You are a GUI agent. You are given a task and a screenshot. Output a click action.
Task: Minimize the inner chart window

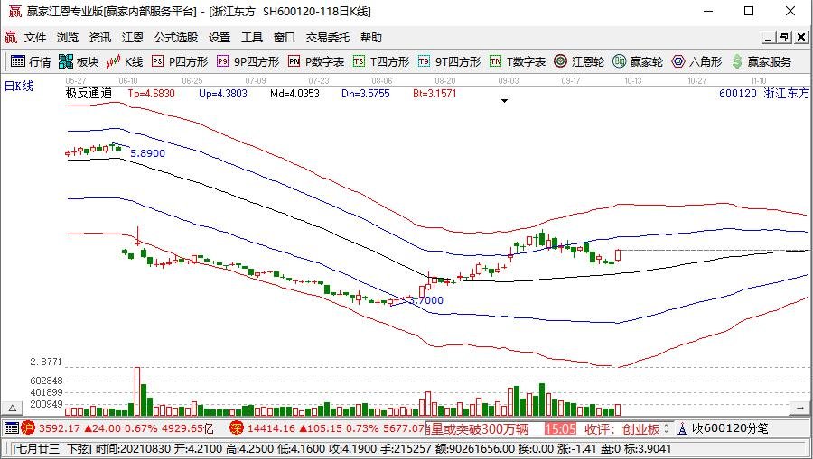point(769,37)
